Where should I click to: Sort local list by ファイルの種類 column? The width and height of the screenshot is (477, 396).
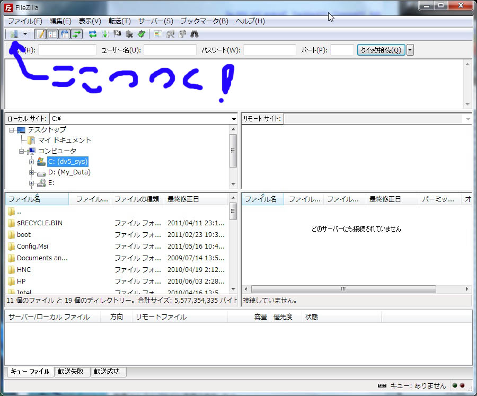pyautogui.click(x=137, y=199)
